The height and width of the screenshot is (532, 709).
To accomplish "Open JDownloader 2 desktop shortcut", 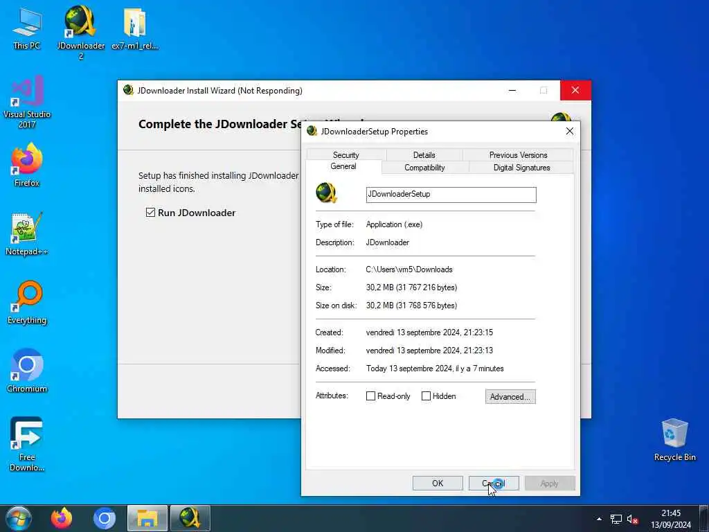I will (80, 32).
